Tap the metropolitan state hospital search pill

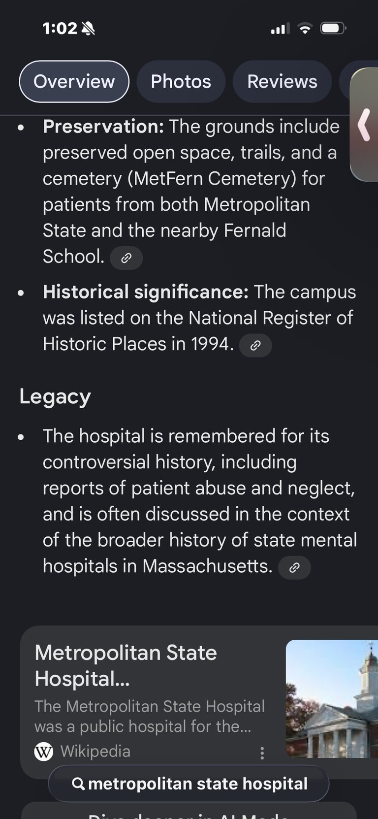click(x=189, y=784)
